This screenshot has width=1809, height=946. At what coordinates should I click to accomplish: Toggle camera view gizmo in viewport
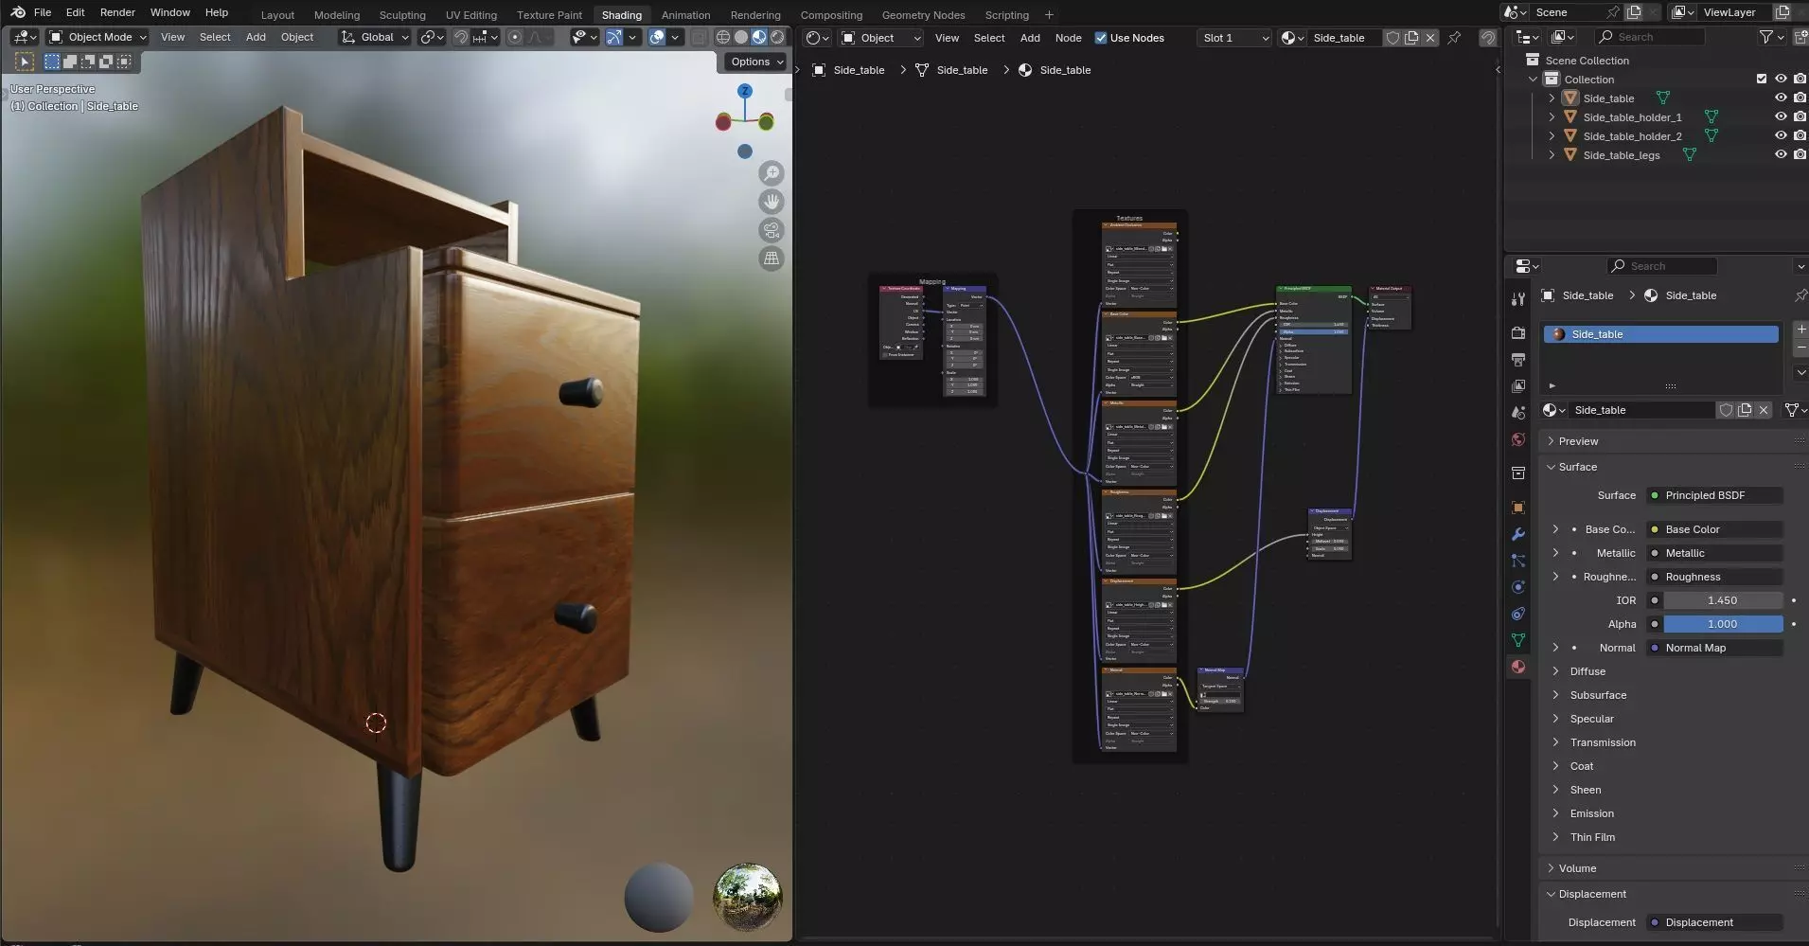click(x=771, y=230)
